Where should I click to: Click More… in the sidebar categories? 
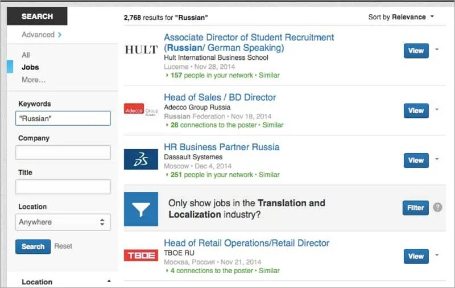click(x=34, y=80)
